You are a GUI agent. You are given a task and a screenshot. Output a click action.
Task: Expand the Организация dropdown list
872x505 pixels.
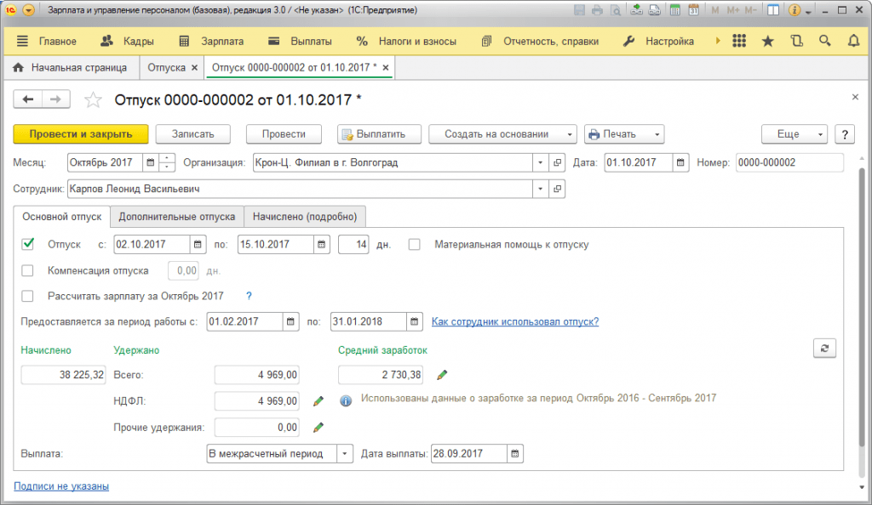point(540,162)
